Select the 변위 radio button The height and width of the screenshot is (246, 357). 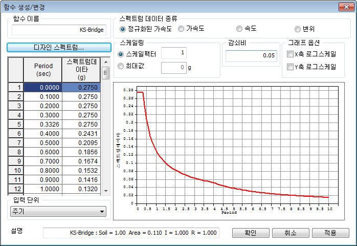click(304, 29)
